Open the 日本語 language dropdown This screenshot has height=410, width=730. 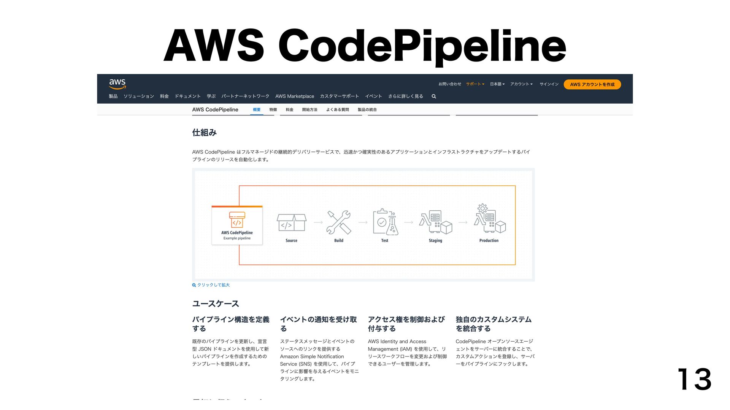497,84
